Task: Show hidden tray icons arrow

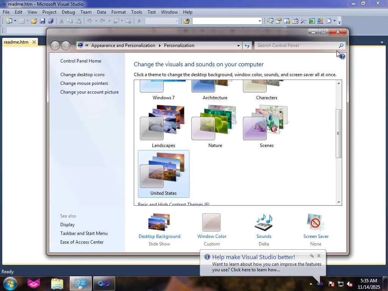Action: [x=311, y=284]
